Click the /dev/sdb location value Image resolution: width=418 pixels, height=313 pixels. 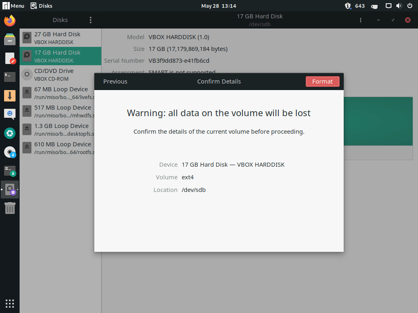coord(193,190)
